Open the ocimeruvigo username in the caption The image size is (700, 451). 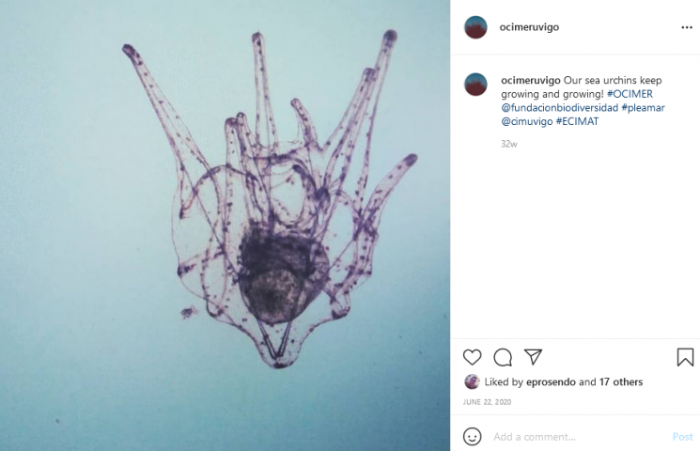point(530,81)
